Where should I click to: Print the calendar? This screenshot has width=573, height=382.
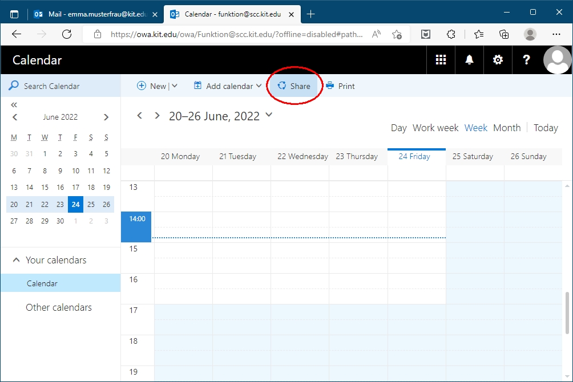(x=340, y=86)
